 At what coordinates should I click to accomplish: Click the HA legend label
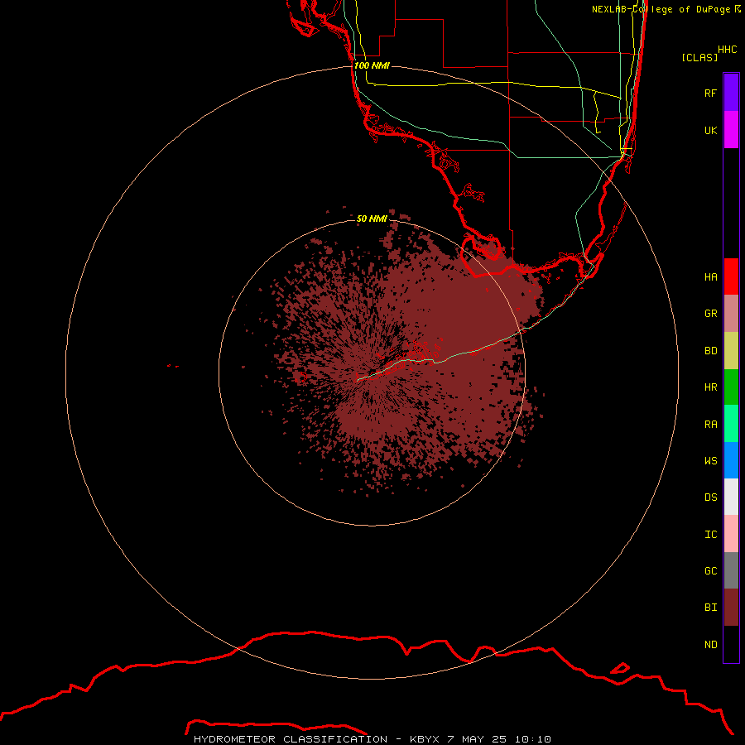[x=710, y=276]
